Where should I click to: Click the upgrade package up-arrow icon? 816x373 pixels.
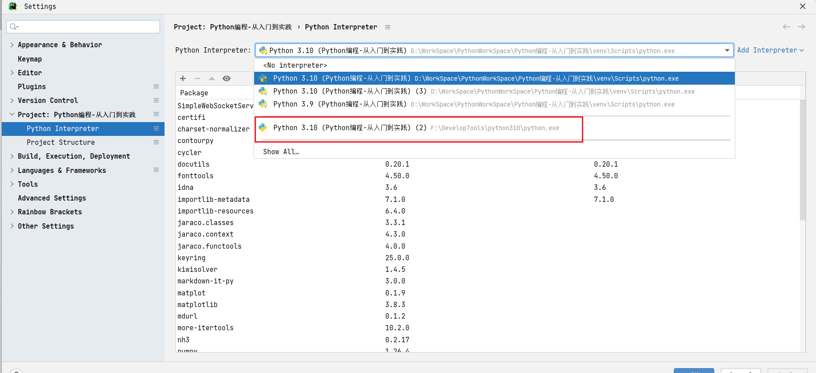[212, 78]
